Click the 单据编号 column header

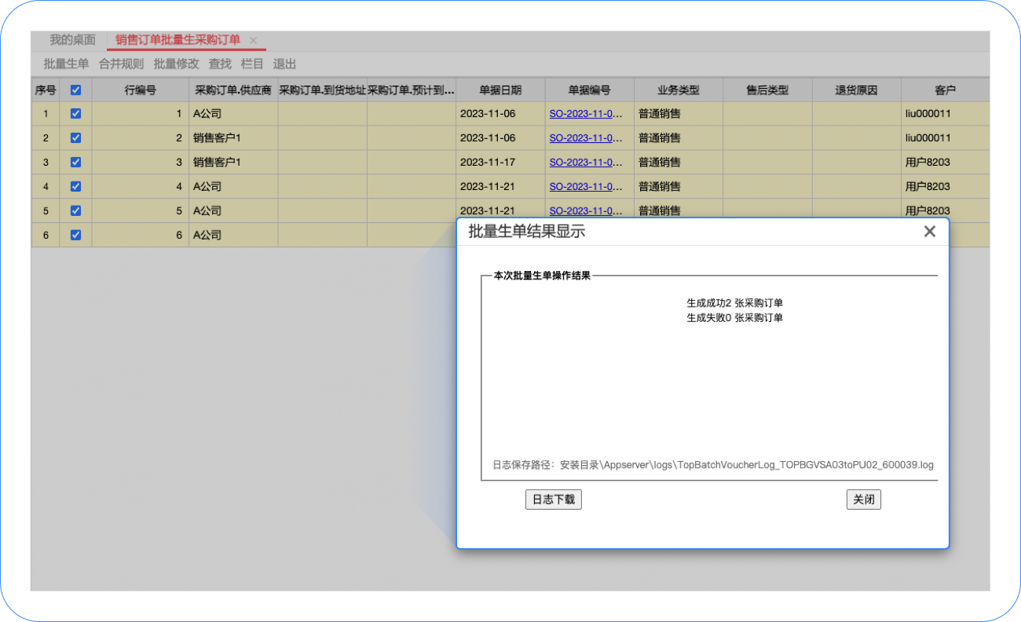[x=590, y=90]
